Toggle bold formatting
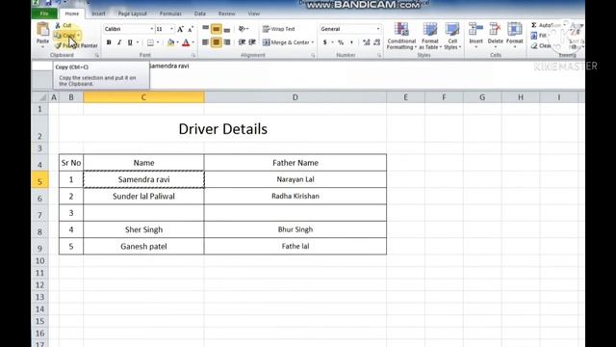 109,42
